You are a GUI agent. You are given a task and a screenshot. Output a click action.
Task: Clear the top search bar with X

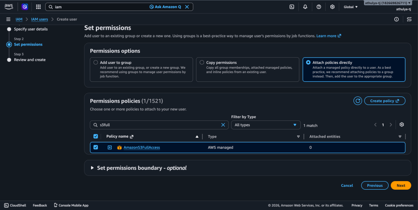pos(187,7)
